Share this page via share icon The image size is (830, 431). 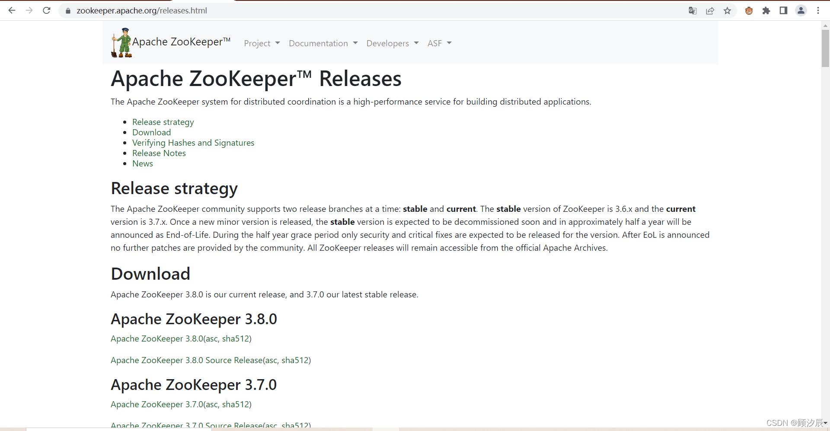[710, 11]
